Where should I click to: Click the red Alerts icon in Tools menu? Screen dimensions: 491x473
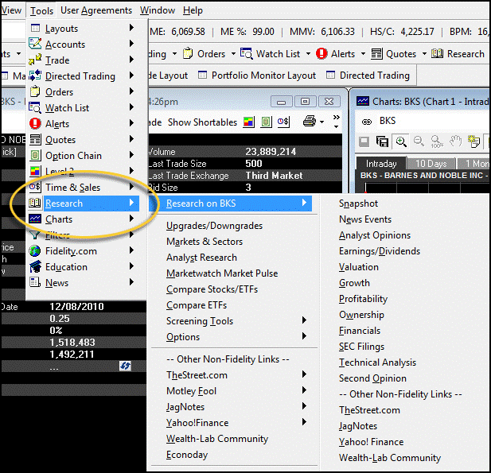click(x=35, y=123)
